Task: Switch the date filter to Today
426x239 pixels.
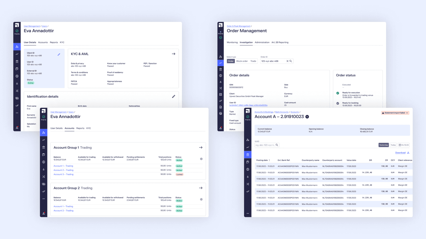Action: click(x=393, y=145)
